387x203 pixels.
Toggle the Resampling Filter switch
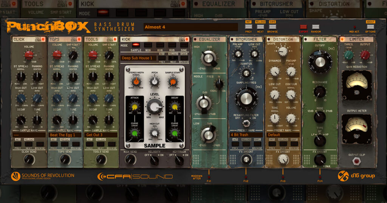tap(246, 123)
